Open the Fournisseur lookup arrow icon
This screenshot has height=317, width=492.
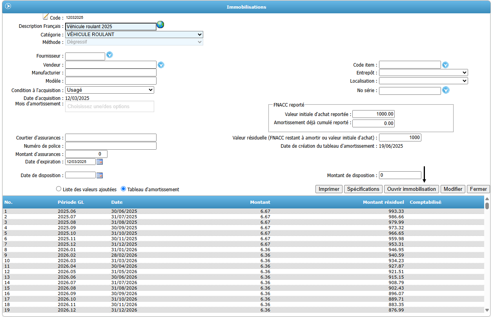coord(110,55)
